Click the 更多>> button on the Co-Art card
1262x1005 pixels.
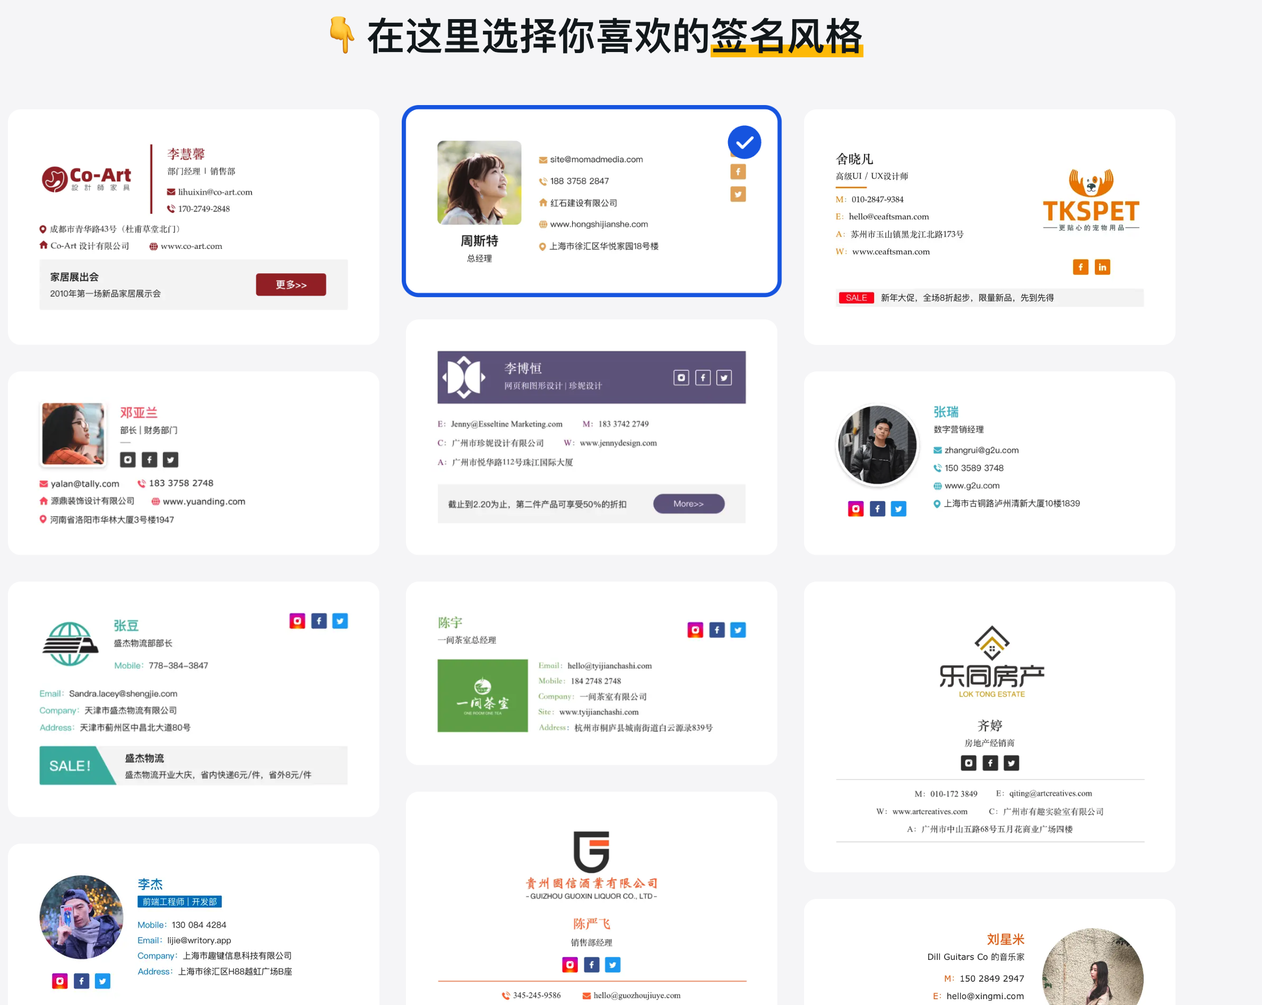point(291,284)
